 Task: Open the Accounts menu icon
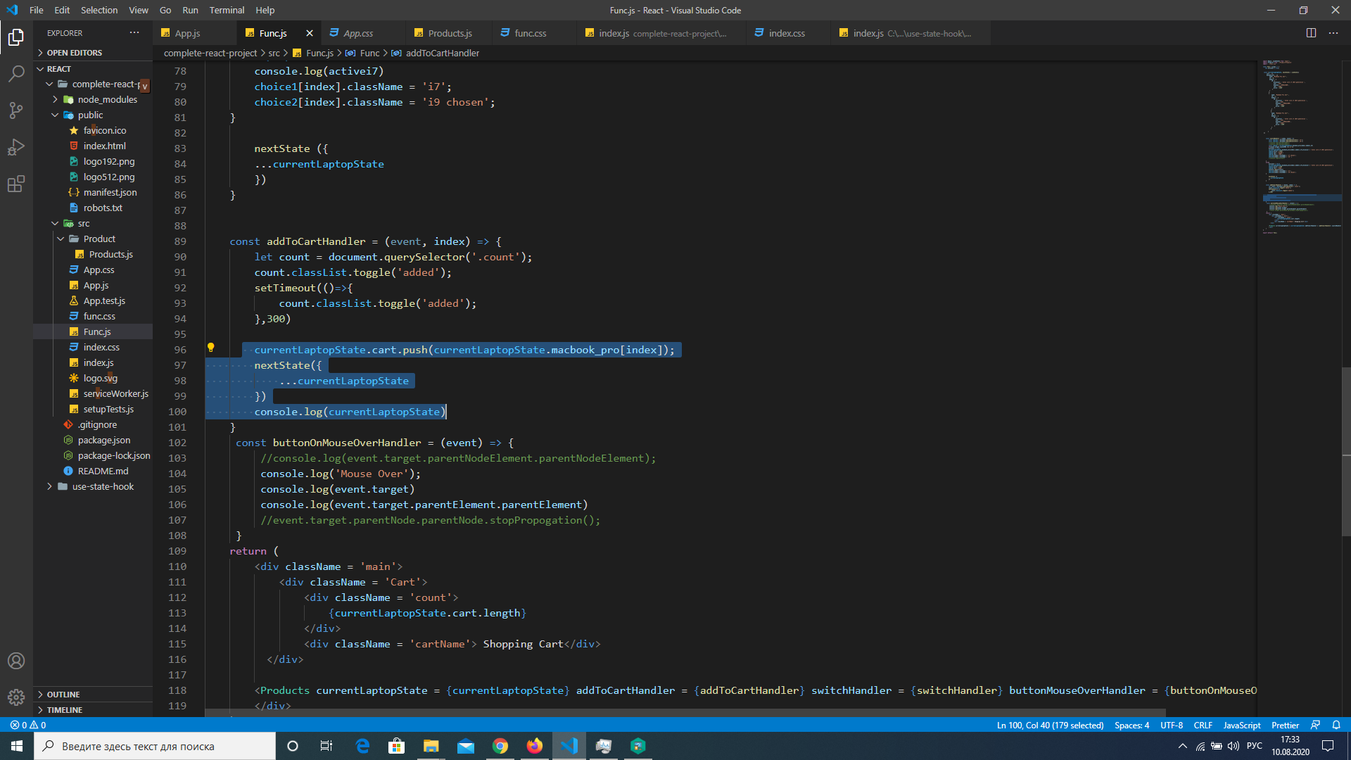[x=16, y=661]
